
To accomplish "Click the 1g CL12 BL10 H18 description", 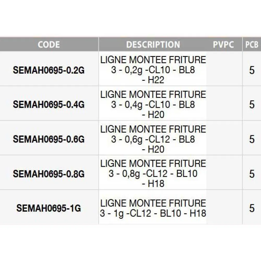I will coord(153,208).
